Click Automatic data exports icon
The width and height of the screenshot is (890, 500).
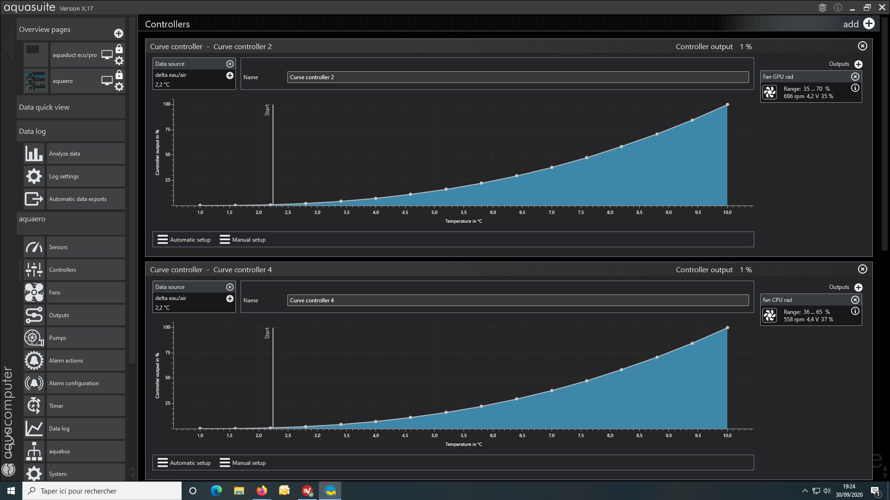tap(34, 199)
